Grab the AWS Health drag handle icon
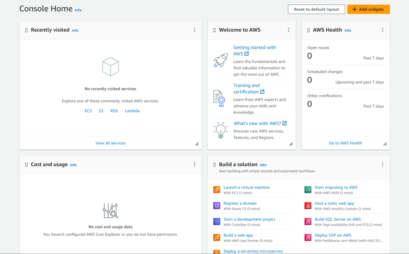 pyautogui.click(x=309, y=30)
